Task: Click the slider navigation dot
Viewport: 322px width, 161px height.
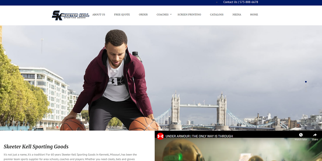Action: [x=306, y=82]
